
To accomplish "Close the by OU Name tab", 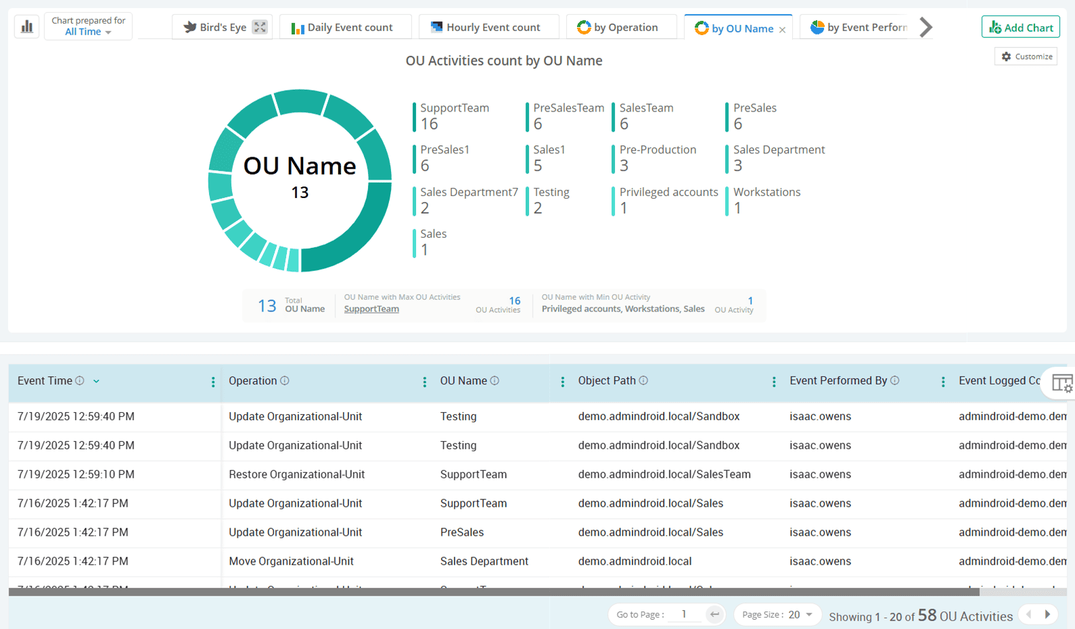I will pyautogui.click(x=783, y=30).
